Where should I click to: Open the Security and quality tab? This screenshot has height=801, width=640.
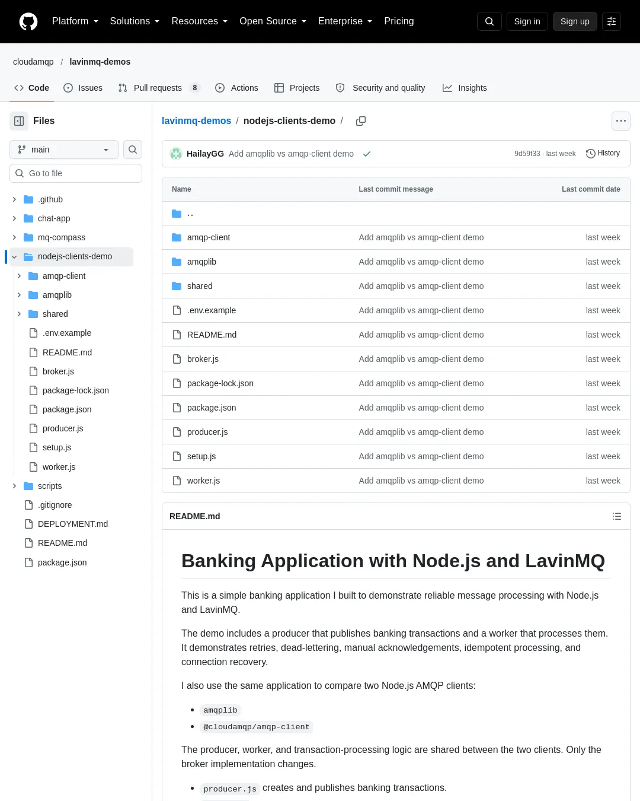(380, 88)
